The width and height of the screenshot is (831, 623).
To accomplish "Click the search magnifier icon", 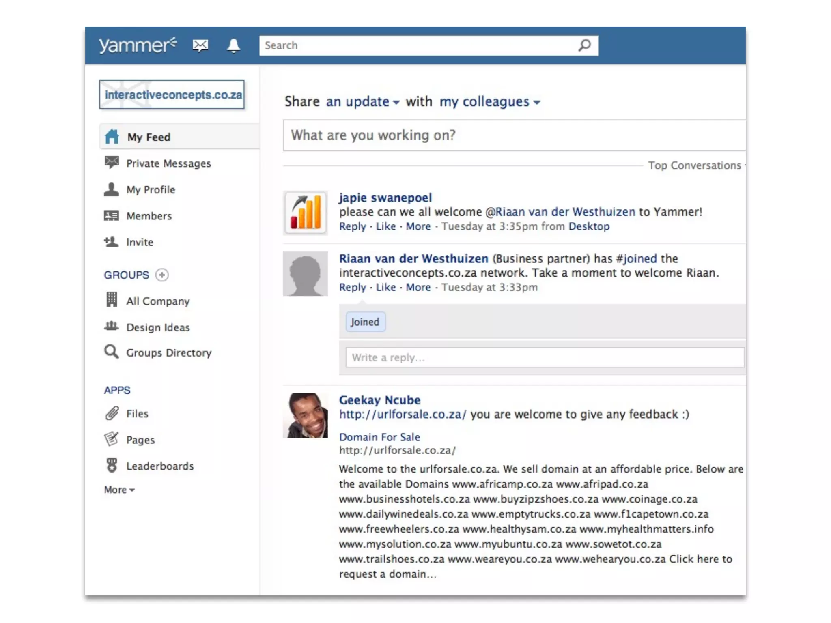I will pos(584,45).
